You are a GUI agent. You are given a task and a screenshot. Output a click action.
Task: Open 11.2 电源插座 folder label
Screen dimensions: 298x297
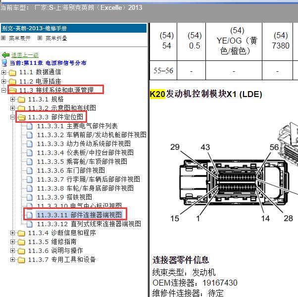point(40,81)
